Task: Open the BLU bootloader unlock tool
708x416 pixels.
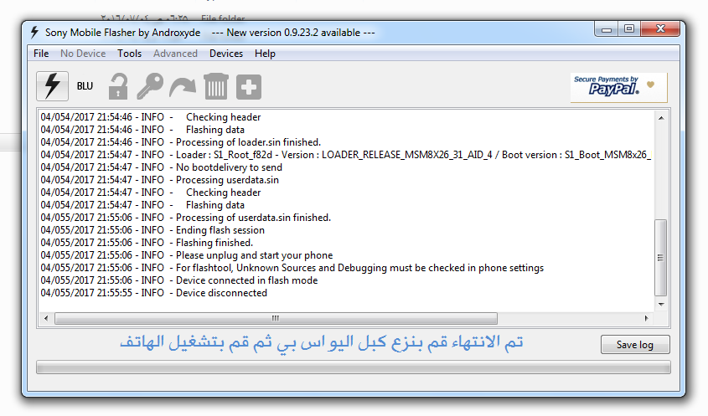Action: click(x=85, y=85)
